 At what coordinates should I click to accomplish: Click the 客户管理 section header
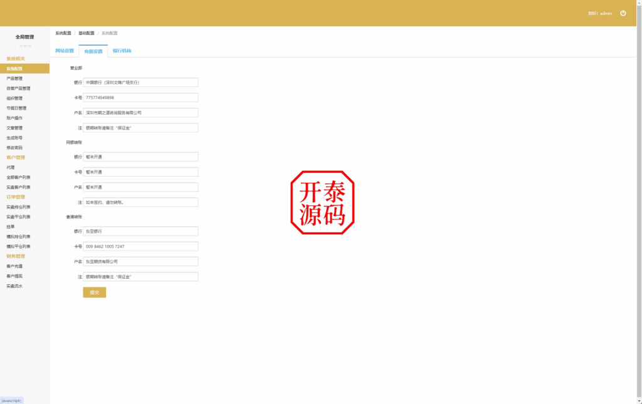(16, 157)
